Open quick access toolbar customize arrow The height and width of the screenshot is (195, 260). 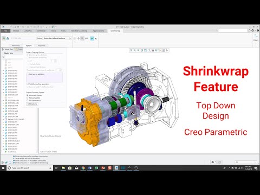[x=56, y=27]
